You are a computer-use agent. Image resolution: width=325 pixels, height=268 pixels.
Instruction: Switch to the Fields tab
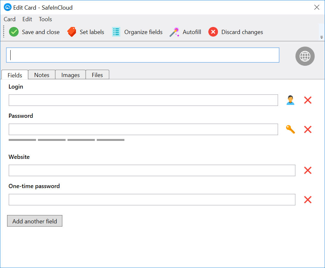click(15, 75)
